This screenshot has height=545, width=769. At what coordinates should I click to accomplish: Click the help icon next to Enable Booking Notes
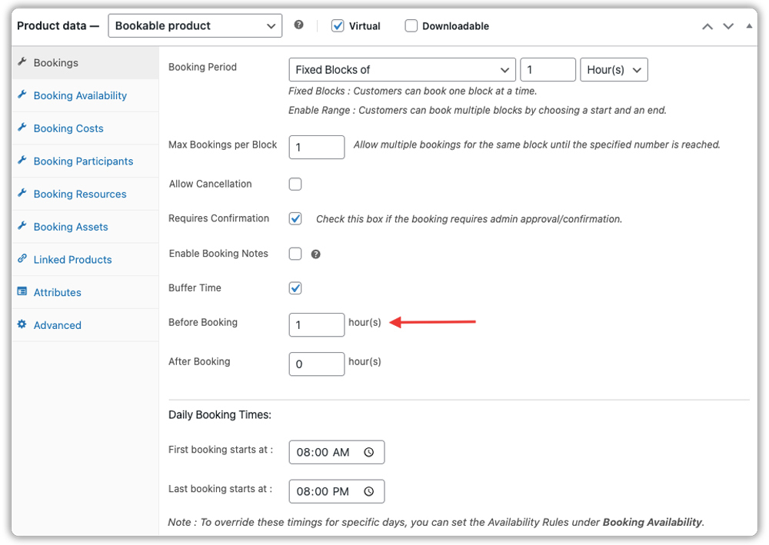pyautogui.click(x=316, y=254)
